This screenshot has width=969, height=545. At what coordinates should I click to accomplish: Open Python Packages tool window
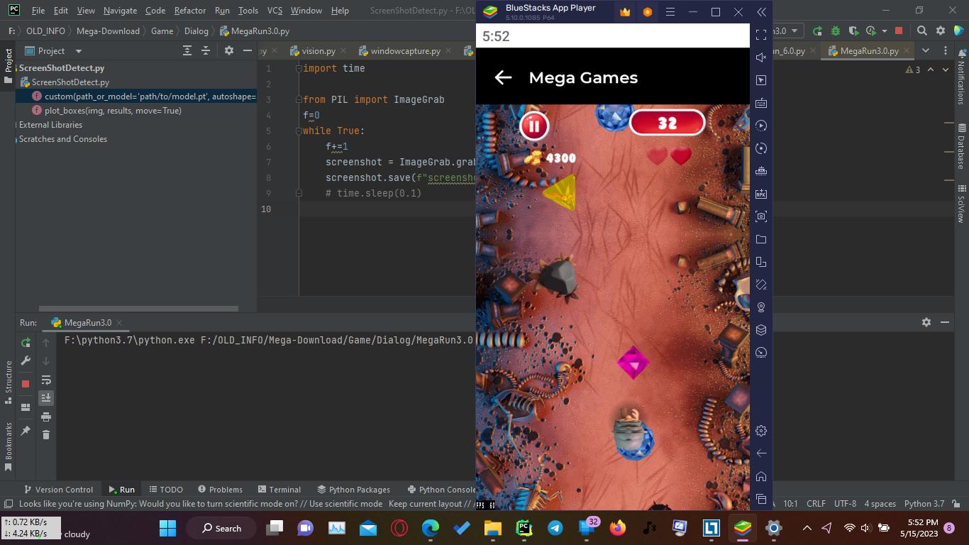pyautogui.click(x=354, y=490)
